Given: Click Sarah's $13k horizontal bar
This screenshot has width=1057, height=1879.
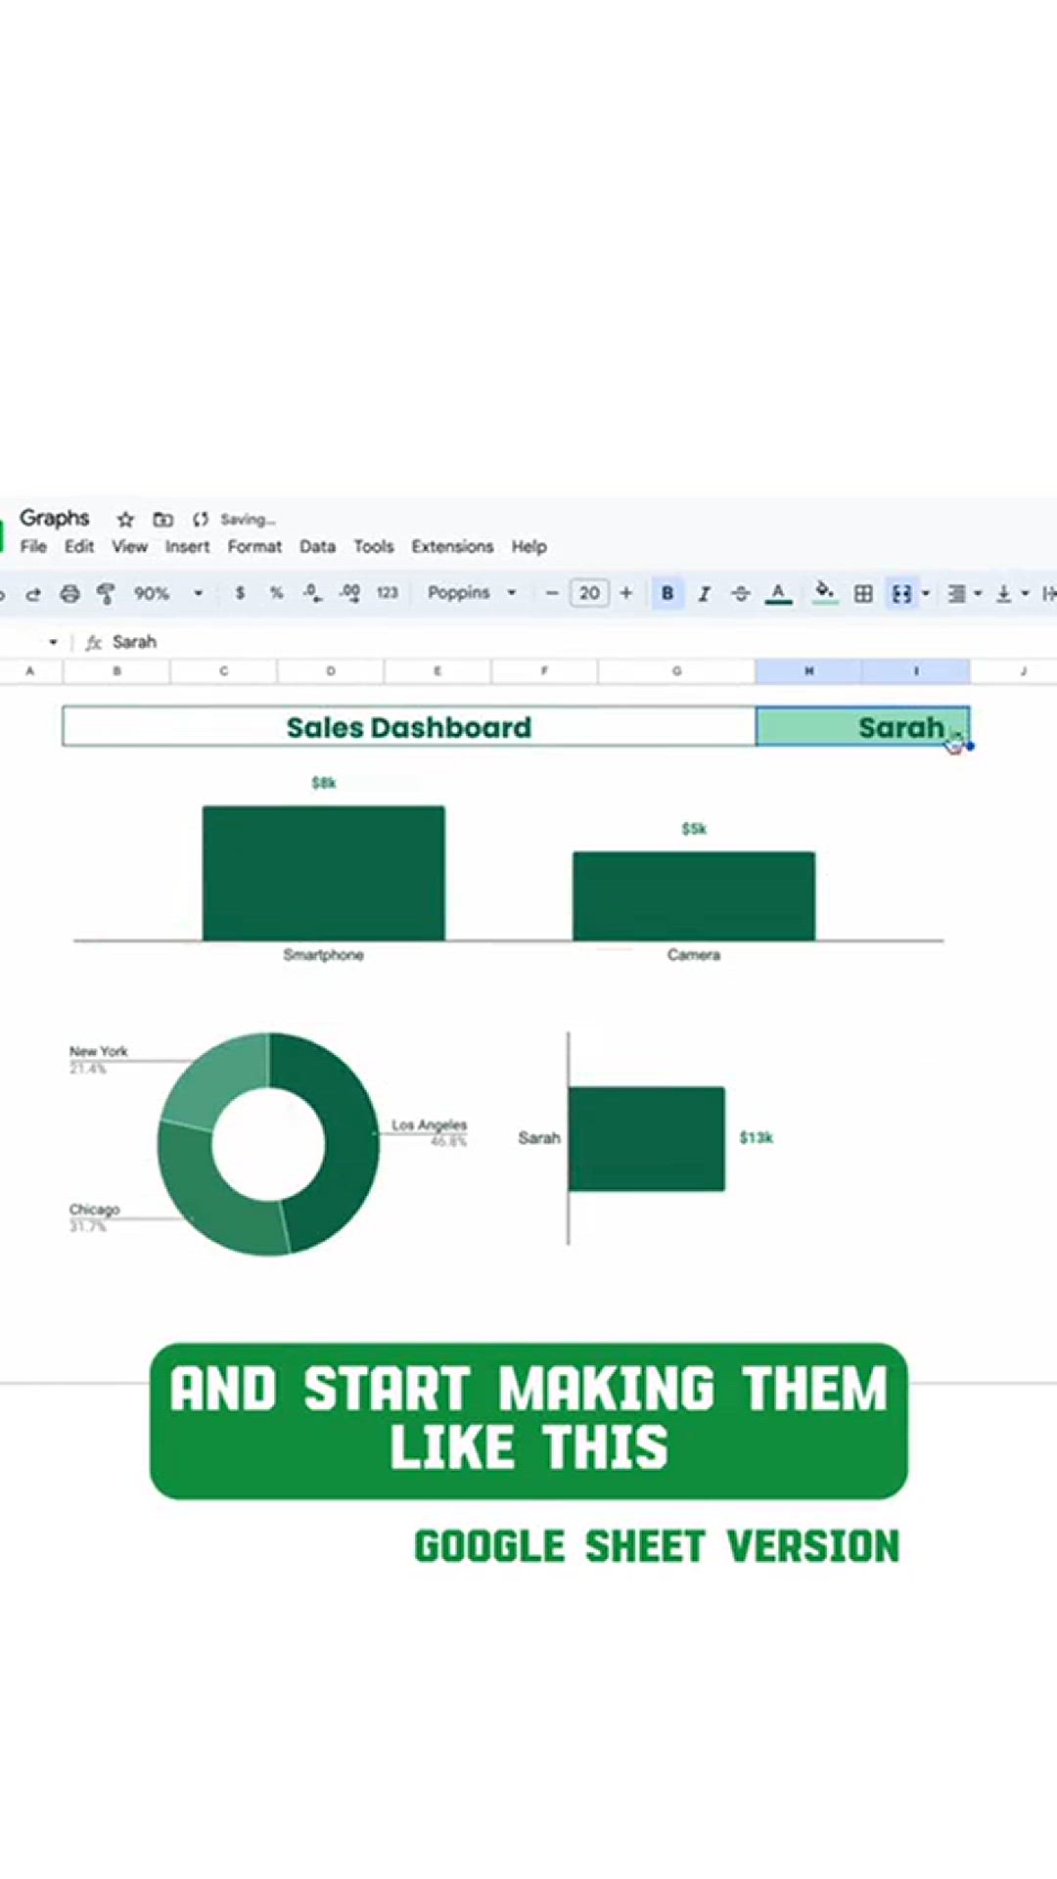Looking at the screenshot, I should click(647, 1139).
